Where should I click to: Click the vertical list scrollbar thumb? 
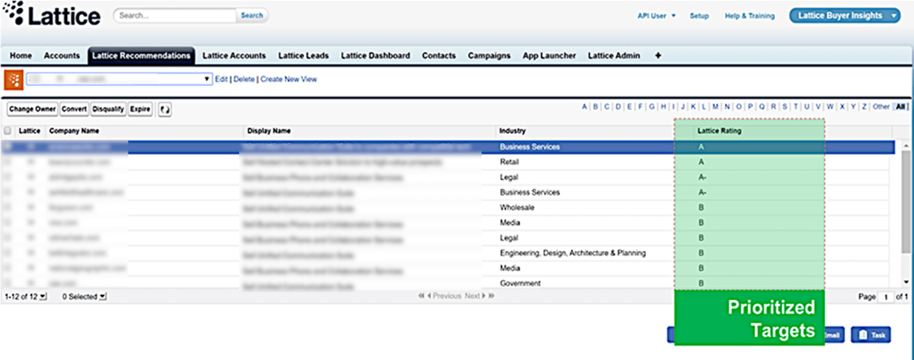pos(906,201)
